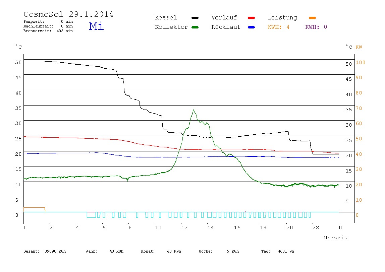Viewport: 385px width, 272px height.
Task: Select the "Woche:" footer label
Action: [206, 251]
